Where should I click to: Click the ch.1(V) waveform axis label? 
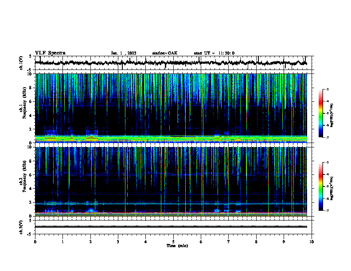21,63
